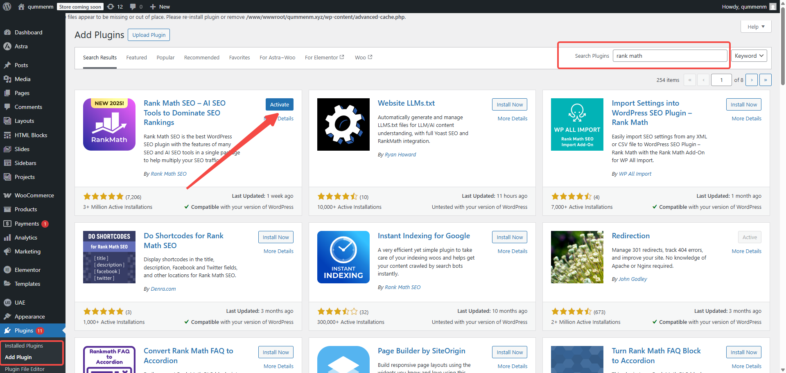Image resolution: width=786 pixels, height=373 pixels.
Task: Expand the Keyword search type dropdown
Action: [x=749, y=56]
